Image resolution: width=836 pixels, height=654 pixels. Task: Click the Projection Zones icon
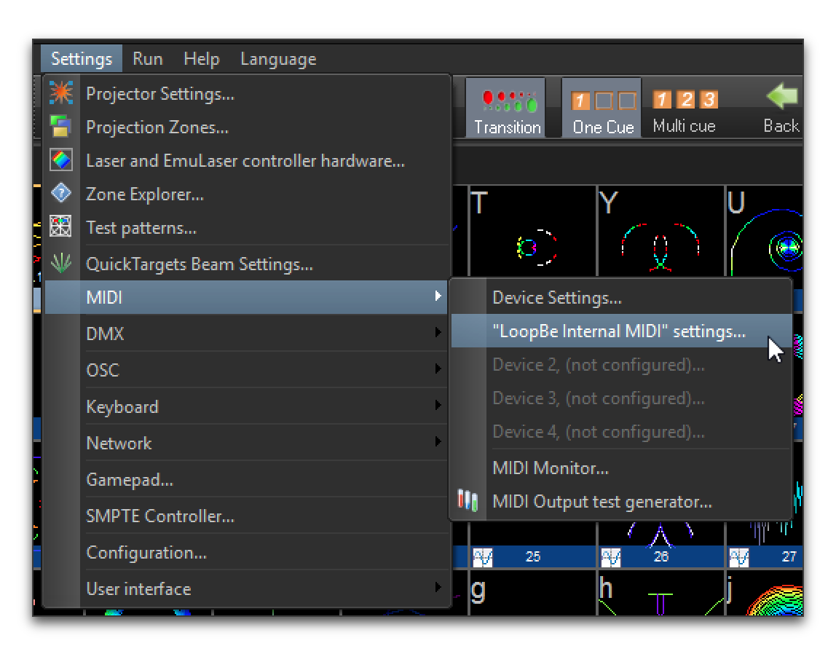point(60,127)
